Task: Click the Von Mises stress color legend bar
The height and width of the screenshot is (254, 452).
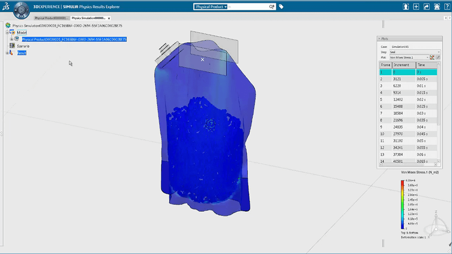Action: tap(402, 205)
